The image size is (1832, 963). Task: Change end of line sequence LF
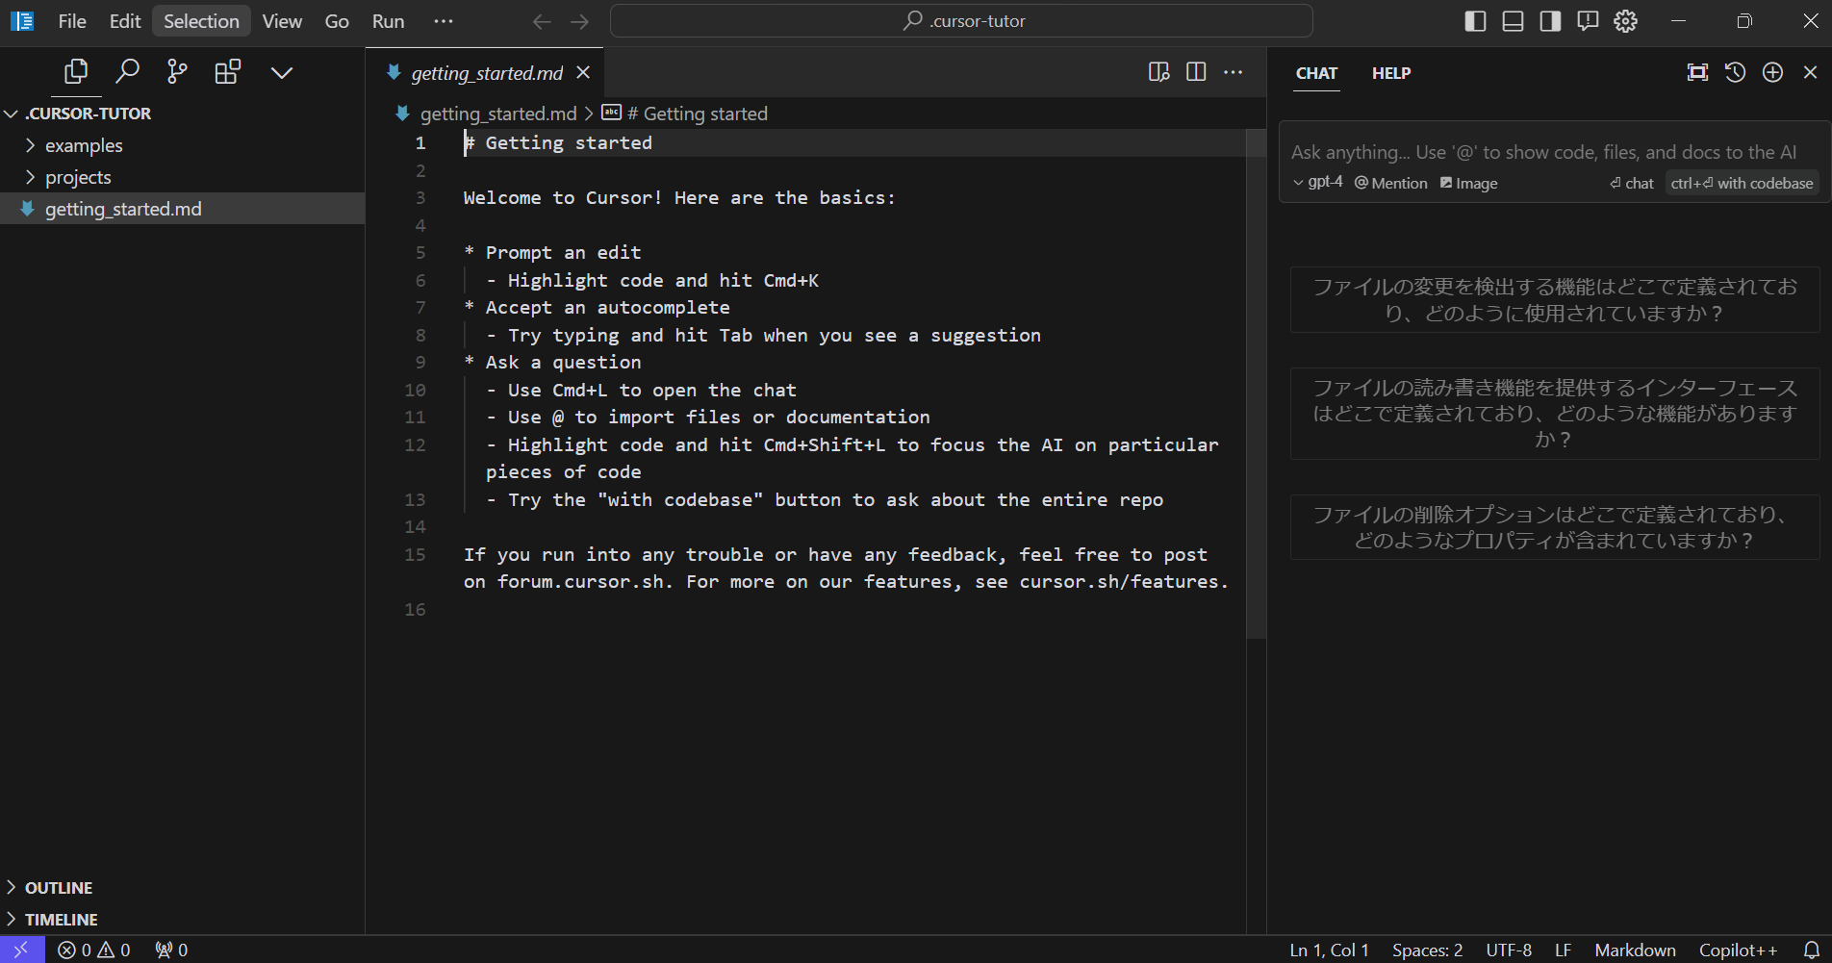(x=1563, y=950)
